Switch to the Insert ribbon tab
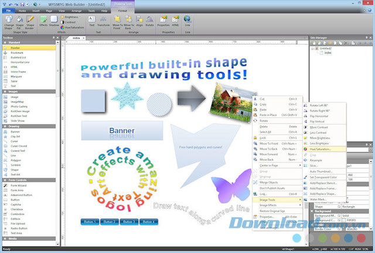 pos(36,11)
